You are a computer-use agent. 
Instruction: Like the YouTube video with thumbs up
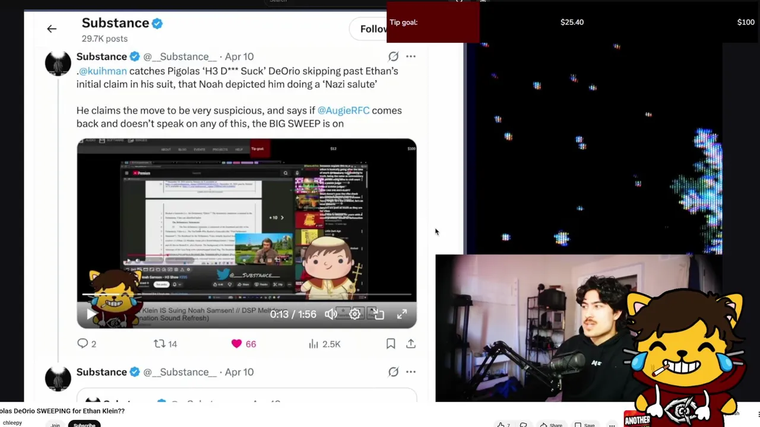pos(503,425)
